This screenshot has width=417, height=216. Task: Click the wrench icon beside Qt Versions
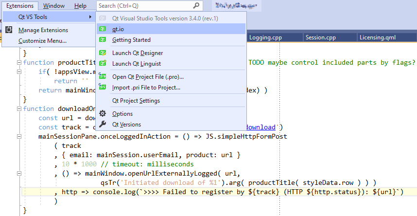(x=103, y=124)
